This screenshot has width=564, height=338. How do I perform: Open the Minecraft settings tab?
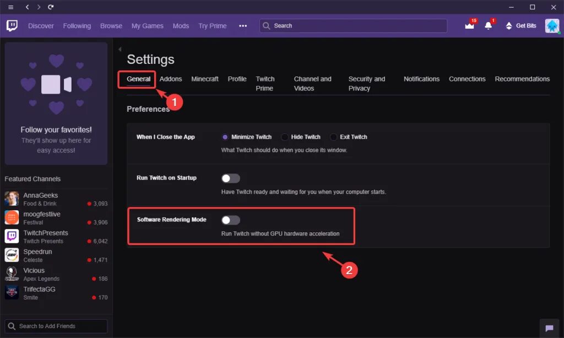pos(205,79)
